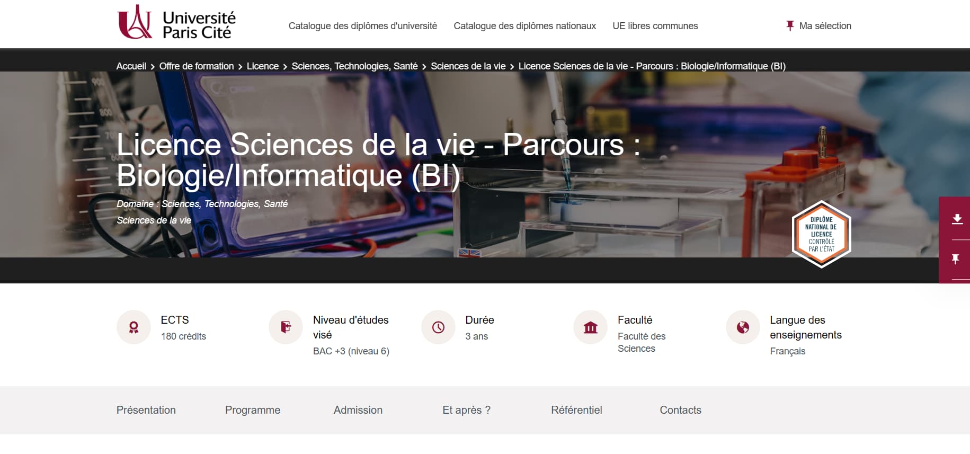Click the italic Sciences de la vie subtitle

pyautogui.click(x=154, y=220)
